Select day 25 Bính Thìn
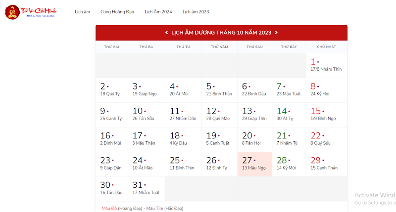Screen dimensions: 396x212 (183, 164)
